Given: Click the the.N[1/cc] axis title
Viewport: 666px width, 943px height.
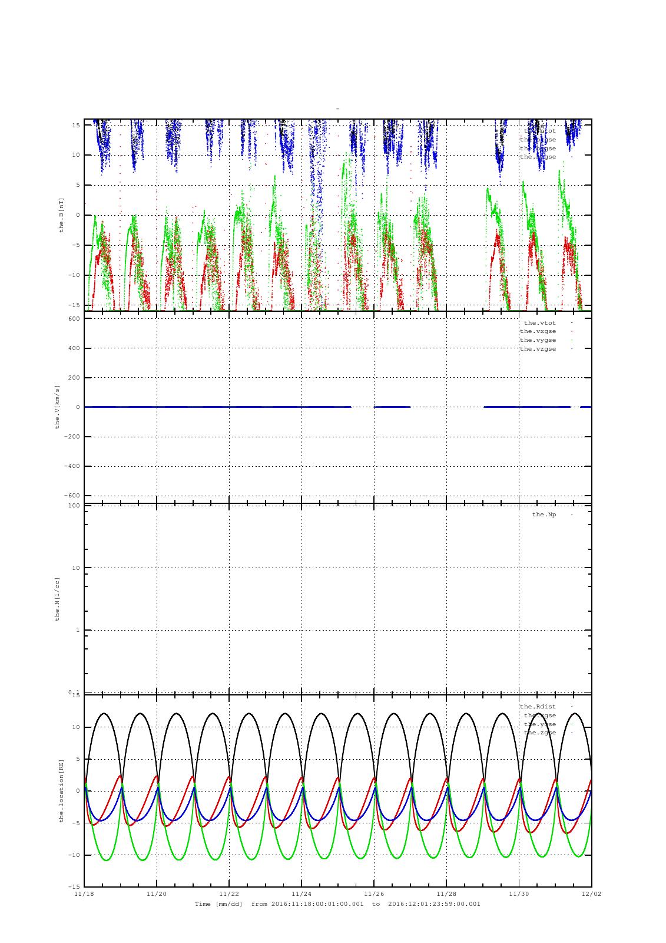Looking at the screenshot, I should (x=58, y=599).
